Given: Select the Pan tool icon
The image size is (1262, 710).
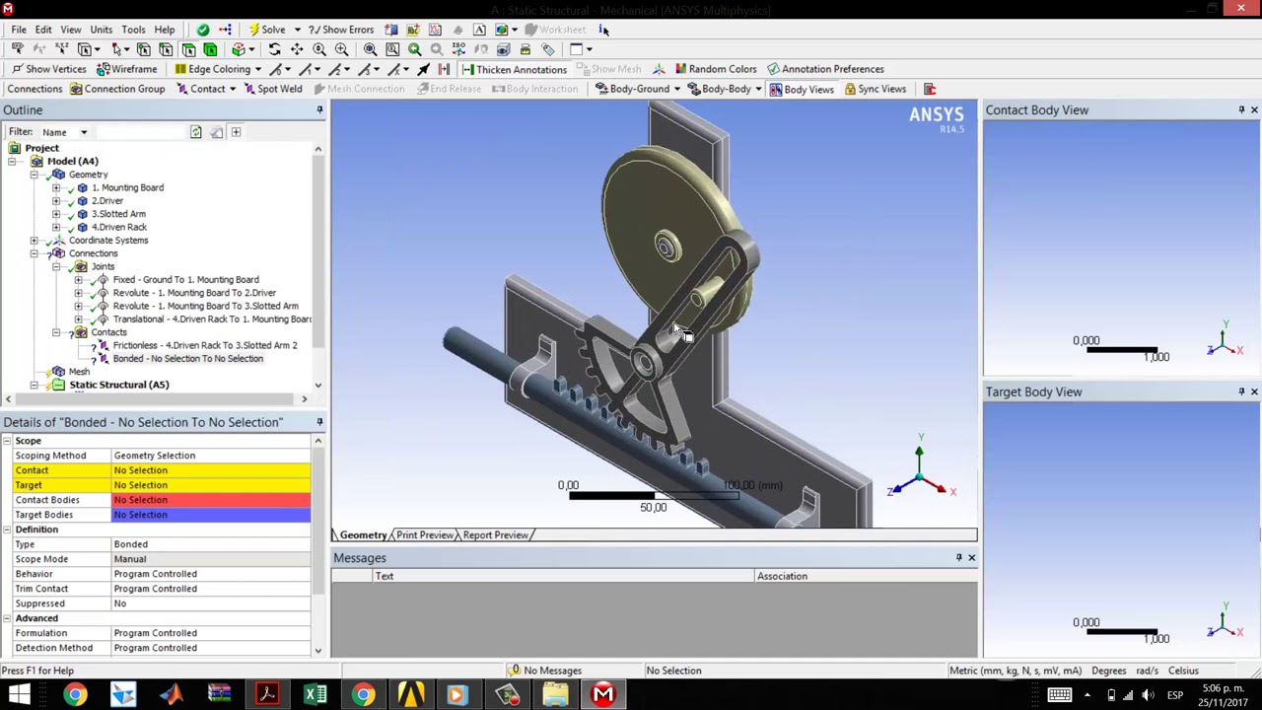Looking at the screenshot, I should (297, 49).
